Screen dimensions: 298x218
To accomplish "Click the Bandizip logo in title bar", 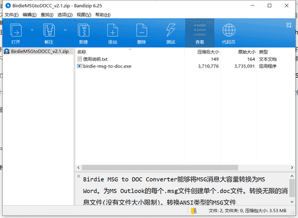I will 8,6.
